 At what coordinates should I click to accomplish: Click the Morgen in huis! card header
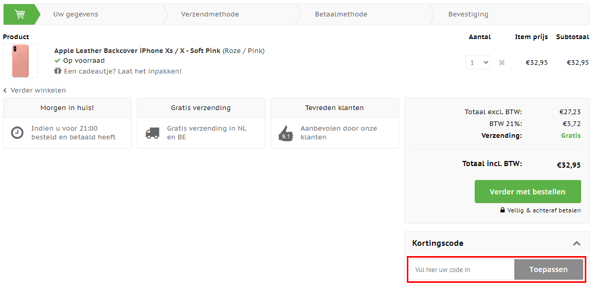tap(67, 108)
